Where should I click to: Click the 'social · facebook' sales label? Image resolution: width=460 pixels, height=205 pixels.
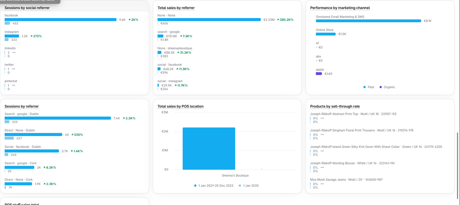(x=169, y=65)
